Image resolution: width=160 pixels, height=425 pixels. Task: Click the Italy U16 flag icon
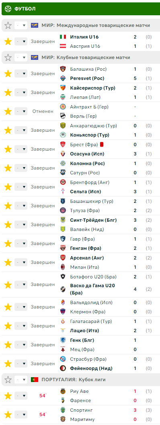[x=63, y=37]
